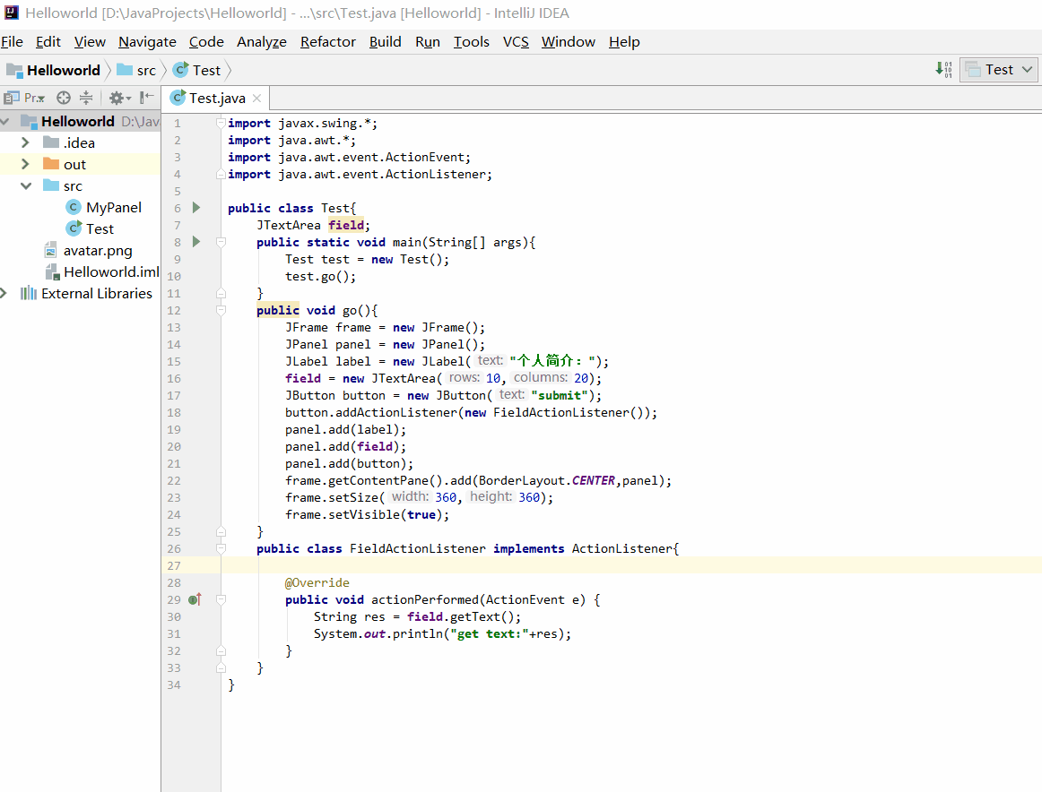1042x792 pixels.
Task: Click the collapse all icon in project panel
Action: [86, 99]
